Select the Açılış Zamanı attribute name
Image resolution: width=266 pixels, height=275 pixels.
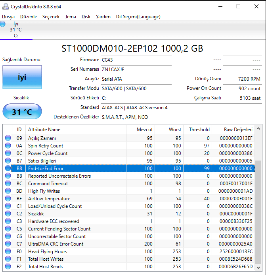(42, 138)
